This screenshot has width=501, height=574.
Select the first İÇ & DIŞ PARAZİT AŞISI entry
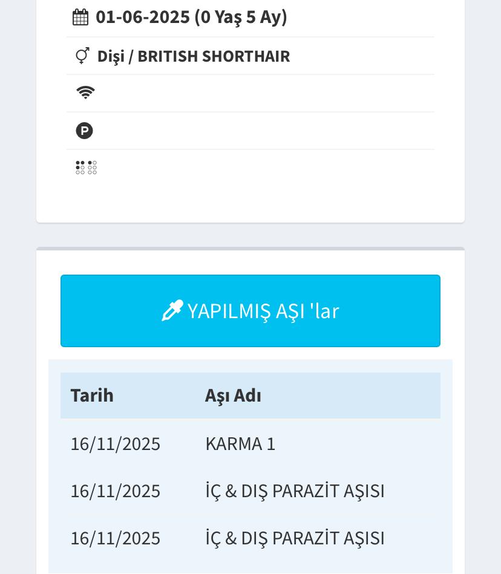(295, 491)
